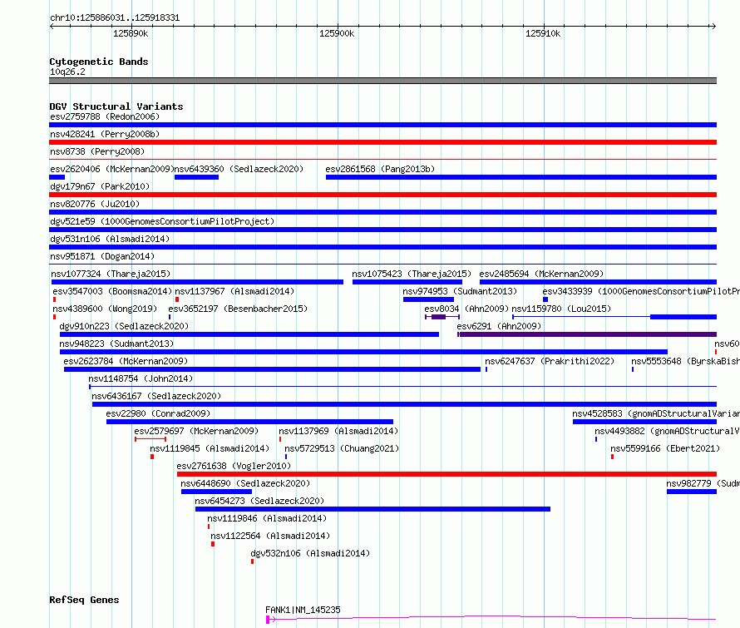The width and height of the screenshot is (740, 628).
Task: Click the nsv1122564 (Alsmadi2014) label
Action: tap(270, 536)
